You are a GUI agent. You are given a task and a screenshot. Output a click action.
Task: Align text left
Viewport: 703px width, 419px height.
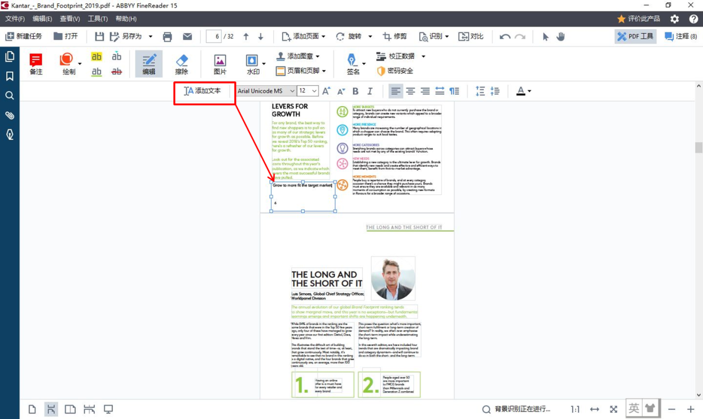pyautogui.click(x=396, y=91)
